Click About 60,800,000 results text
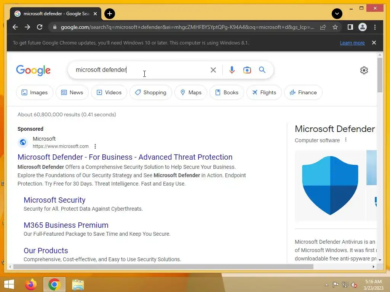Screen dimensions: 390x292 tap(67, 114)
